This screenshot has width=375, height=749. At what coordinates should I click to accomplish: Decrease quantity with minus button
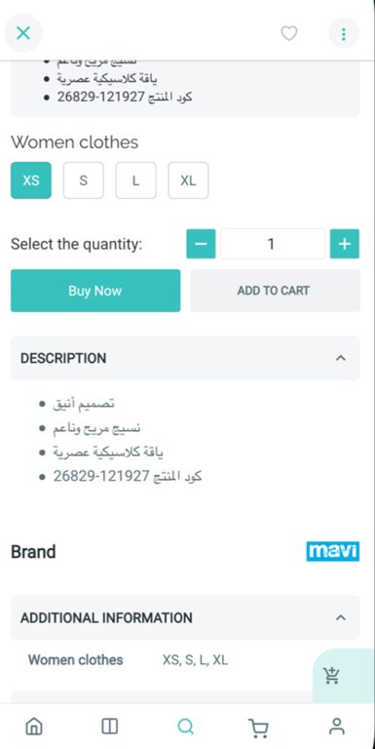[201, 244]
